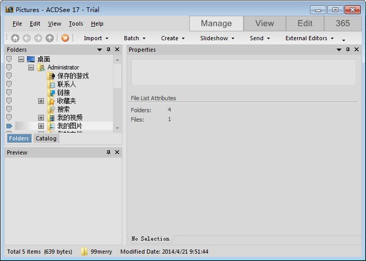Switch to Edit mode
Screen dimensions: 366x261
305,24
